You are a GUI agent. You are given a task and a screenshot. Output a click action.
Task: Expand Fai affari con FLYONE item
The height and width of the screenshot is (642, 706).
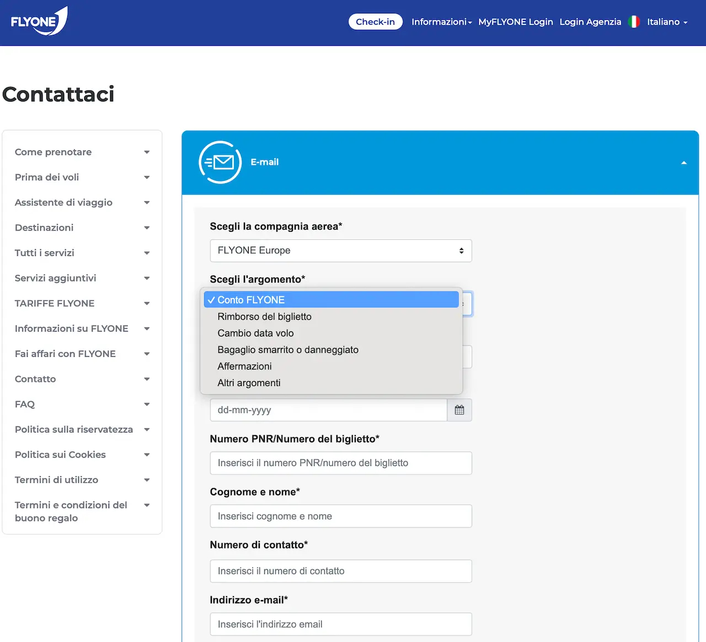(82, 354)
